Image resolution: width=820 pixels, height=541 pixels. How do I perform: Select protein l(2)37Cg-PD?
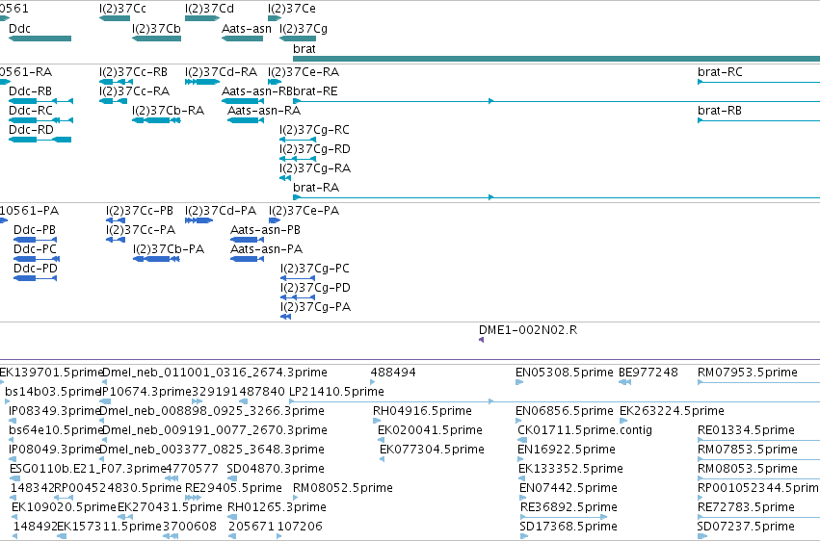(x=298, y=297)
